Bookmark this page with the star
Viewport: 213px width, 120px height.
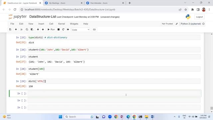pos(186,10)
